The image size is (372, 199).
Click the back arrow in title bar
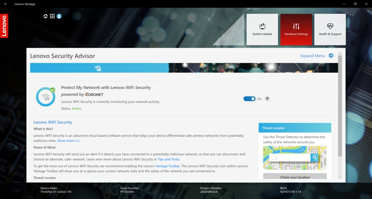[6, 4]
